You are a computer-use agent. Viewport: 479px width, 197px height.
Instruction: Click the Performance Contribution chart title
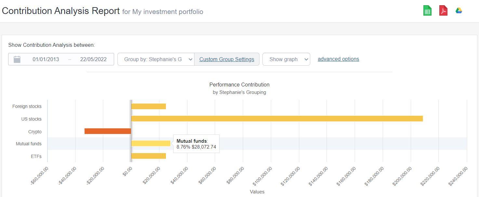(x=239, y=85)
